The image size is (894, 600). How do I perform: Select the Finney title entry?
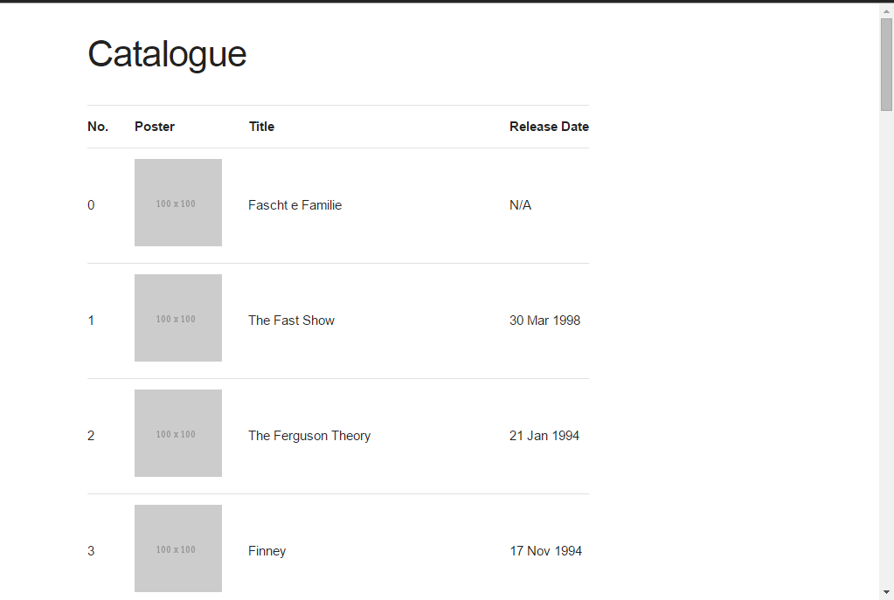pos(267,551)
